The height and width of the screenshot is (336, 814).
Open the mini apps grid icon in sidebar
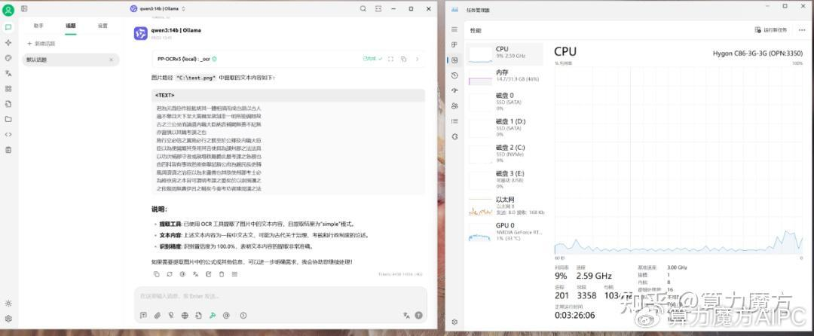(x=8, y=89)
